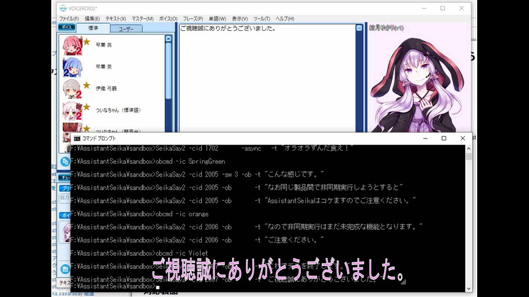This screenshot has width=529, height=297.
Task: Select the 琴葉 茜 voice avatar
Action: click(72, 46)
